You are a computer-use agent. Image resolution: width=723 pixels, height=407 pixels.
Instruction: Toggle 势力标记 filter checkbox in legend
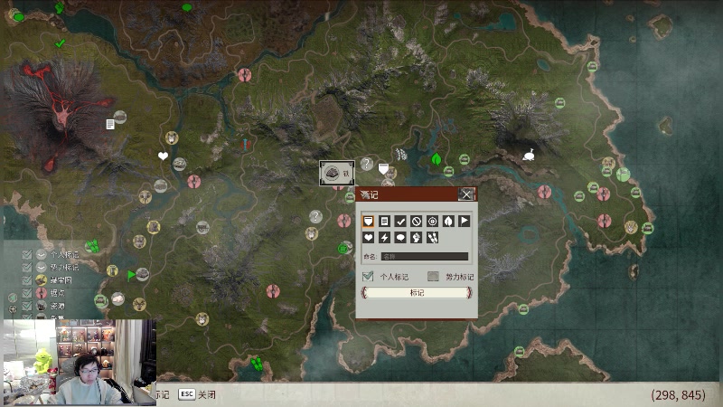coord(27,267)
